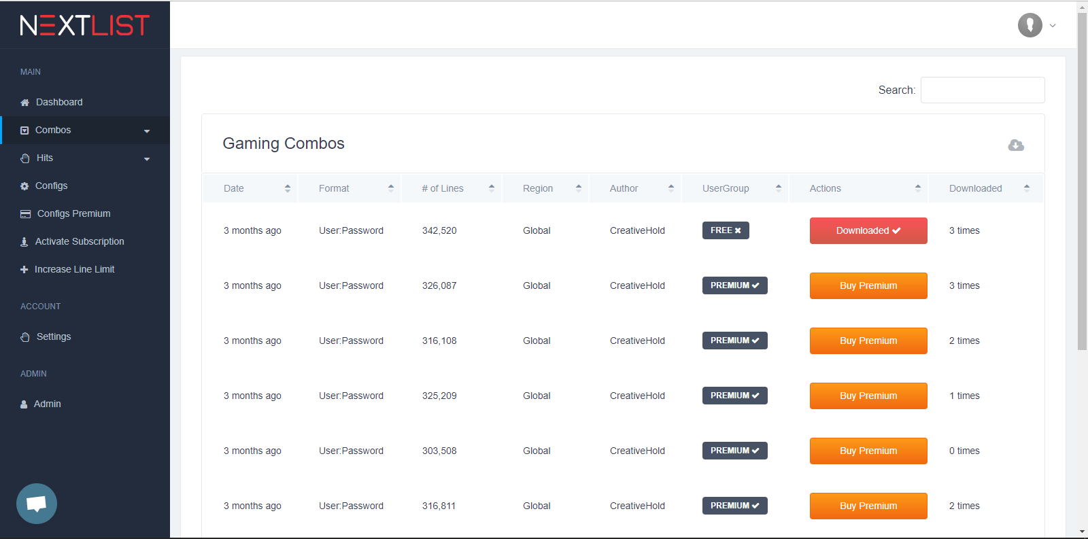This screenshot has width=1088, height=539.
Task: Click the Combos checkbox icon in sidebar
Action: 24,131
